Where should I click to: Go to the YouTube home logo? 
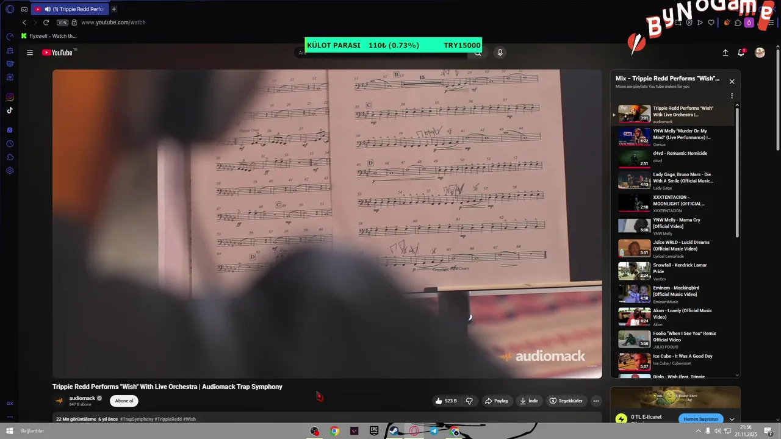pyautogui.click(x=57, y=52)
